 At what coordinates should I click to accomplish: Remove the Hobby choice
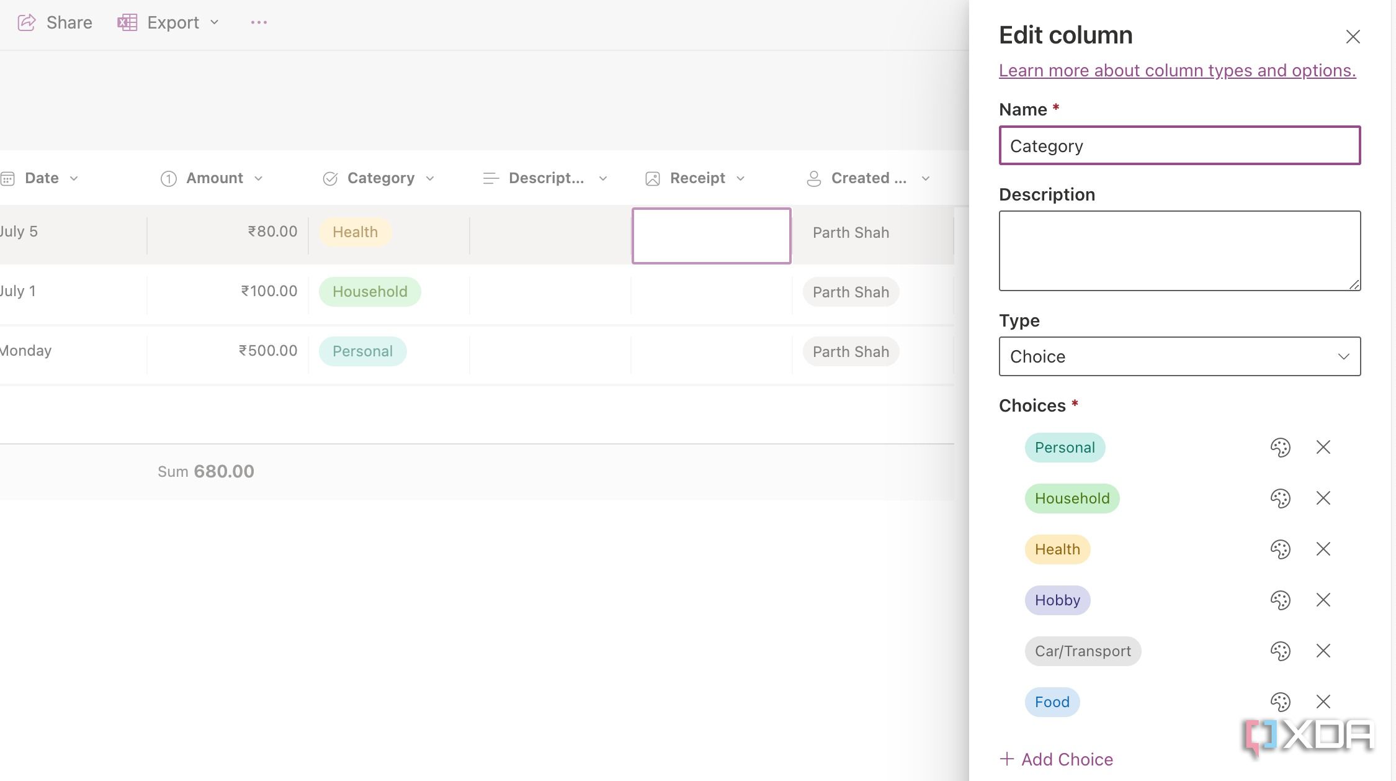(x=1323, y=600)
